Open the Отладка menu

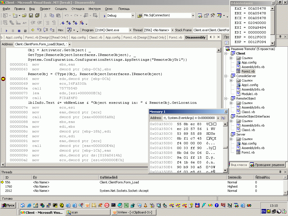click(x=78, y=9)
